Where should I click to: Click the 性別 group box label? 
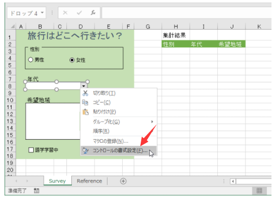pyautogui.click(x=35, y=49)
